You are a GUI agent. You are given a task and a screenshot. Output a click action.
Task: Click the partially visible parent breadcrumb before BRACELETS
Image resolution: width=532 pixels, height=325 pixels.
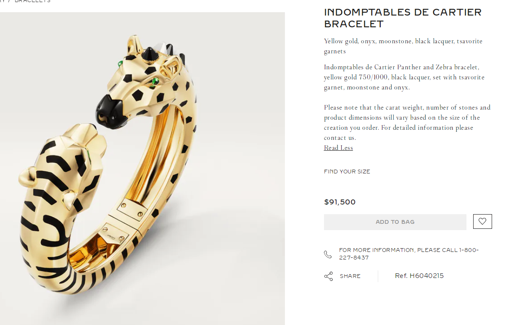pyautogui.click(x=3, y=1)
